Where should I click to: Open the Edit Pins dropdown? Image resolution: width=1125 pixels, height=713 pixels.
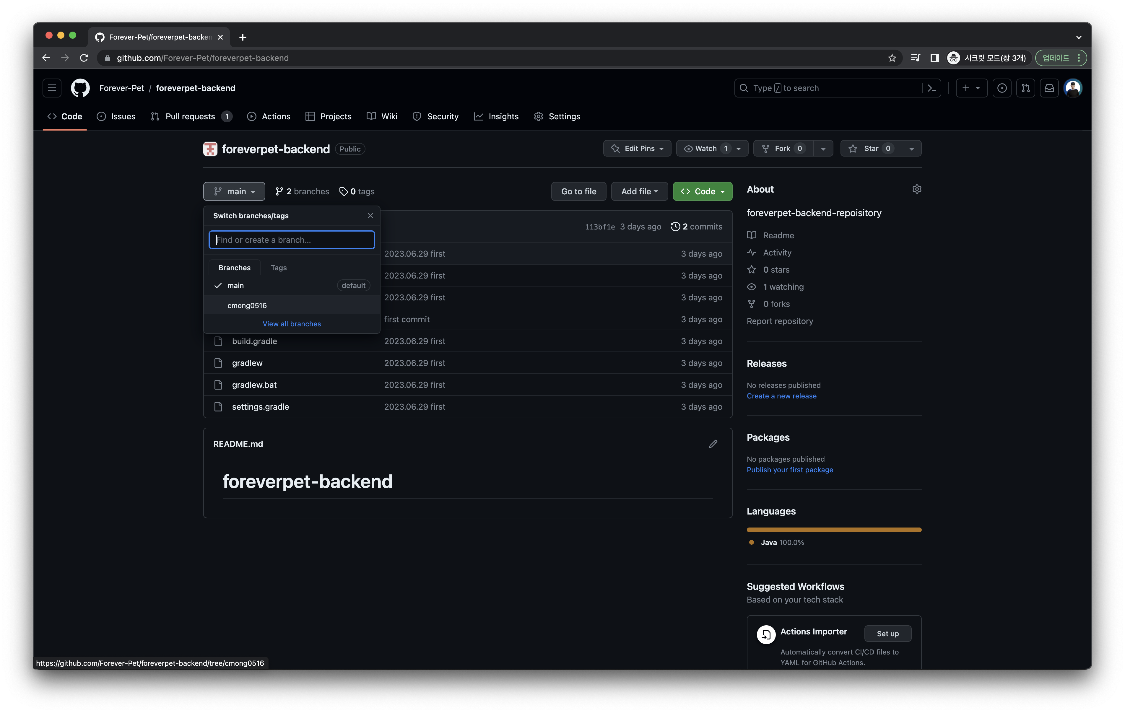(x=637, y=149)
